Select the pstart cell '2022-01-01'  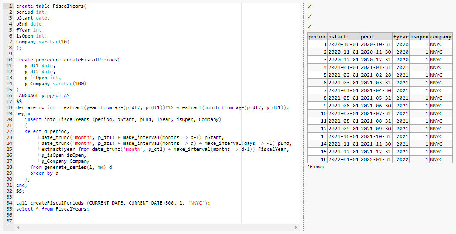coord(343,159)
